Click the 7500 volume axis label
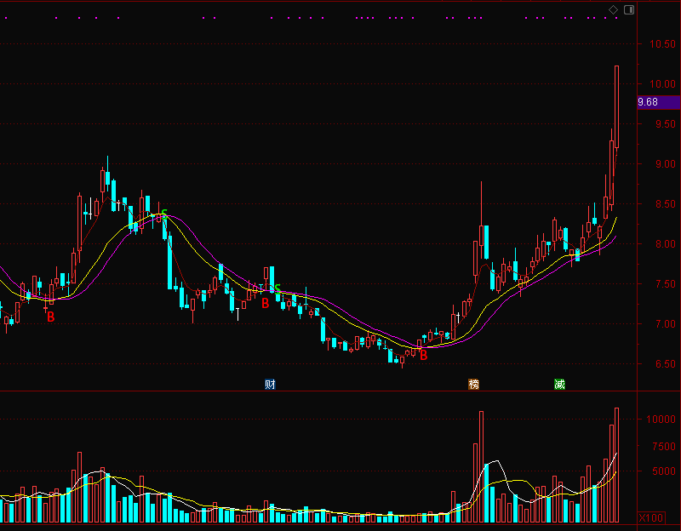This screenshot has height=531, width=681. [664, 447]
